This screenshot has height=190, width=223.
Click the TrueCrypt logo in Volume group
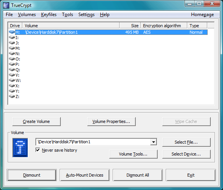[20, 147]
